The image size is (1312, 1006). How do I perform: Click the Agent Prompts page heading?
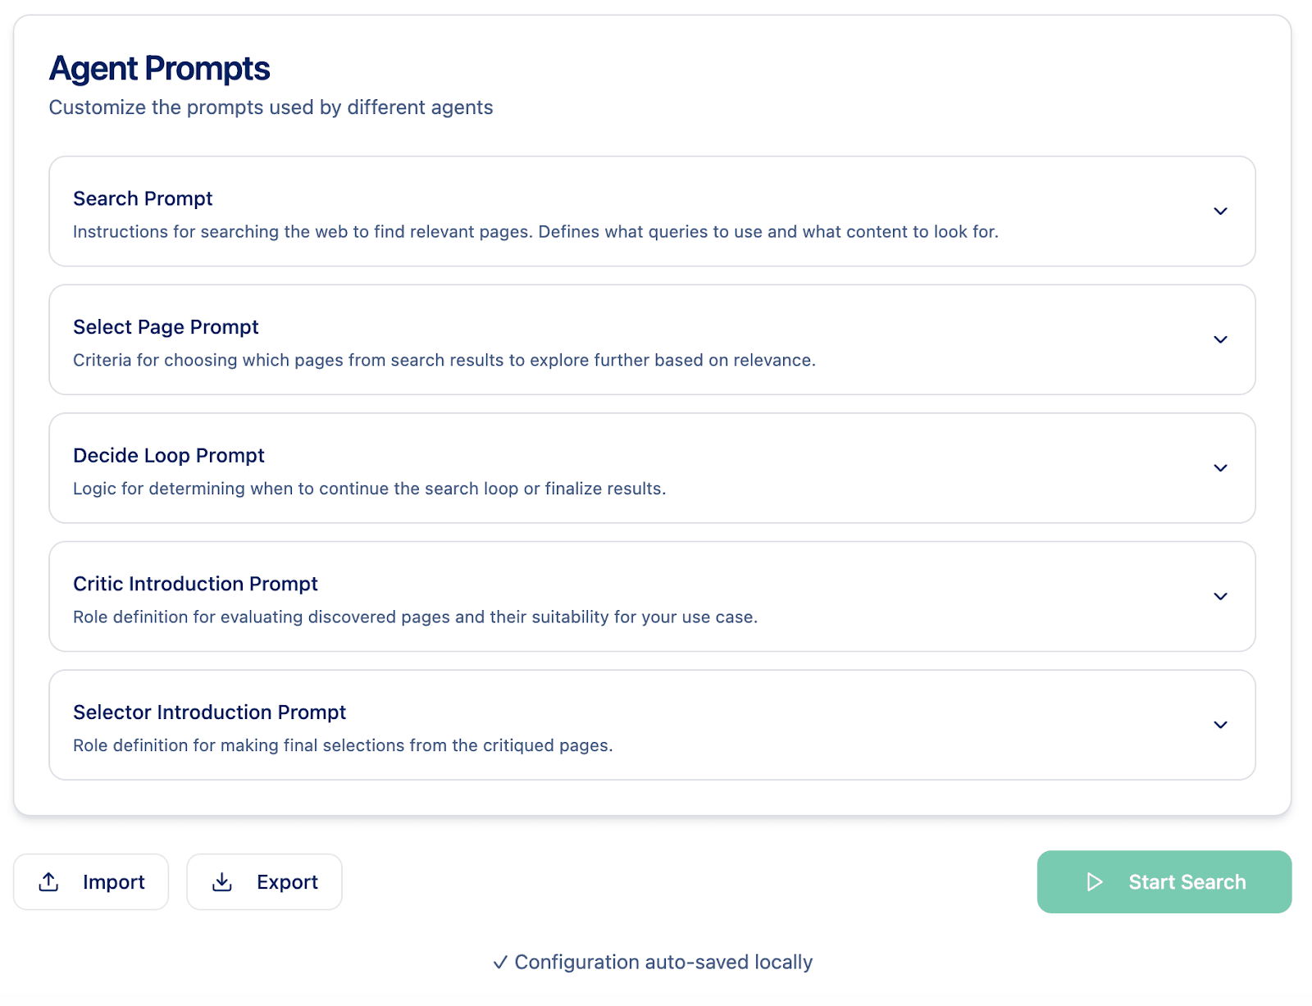coord(160,69)
